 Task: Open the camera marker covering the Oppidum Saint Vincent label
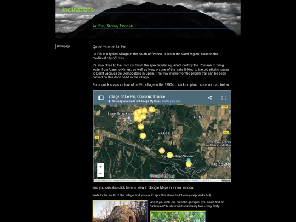170,155
